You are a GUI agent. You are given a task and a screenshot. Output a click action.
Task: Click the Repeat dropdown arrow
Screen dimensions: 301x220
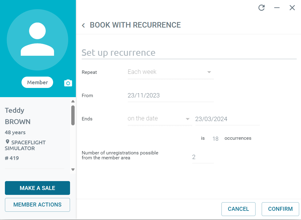point(209,72)
